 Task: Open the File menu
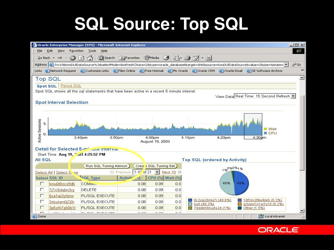pos(39,51)
